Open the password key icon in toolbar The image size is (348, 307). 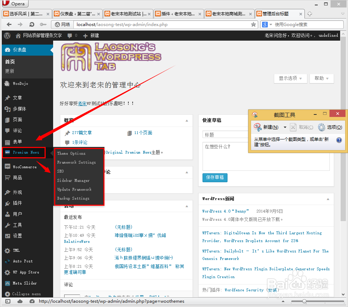43,24
